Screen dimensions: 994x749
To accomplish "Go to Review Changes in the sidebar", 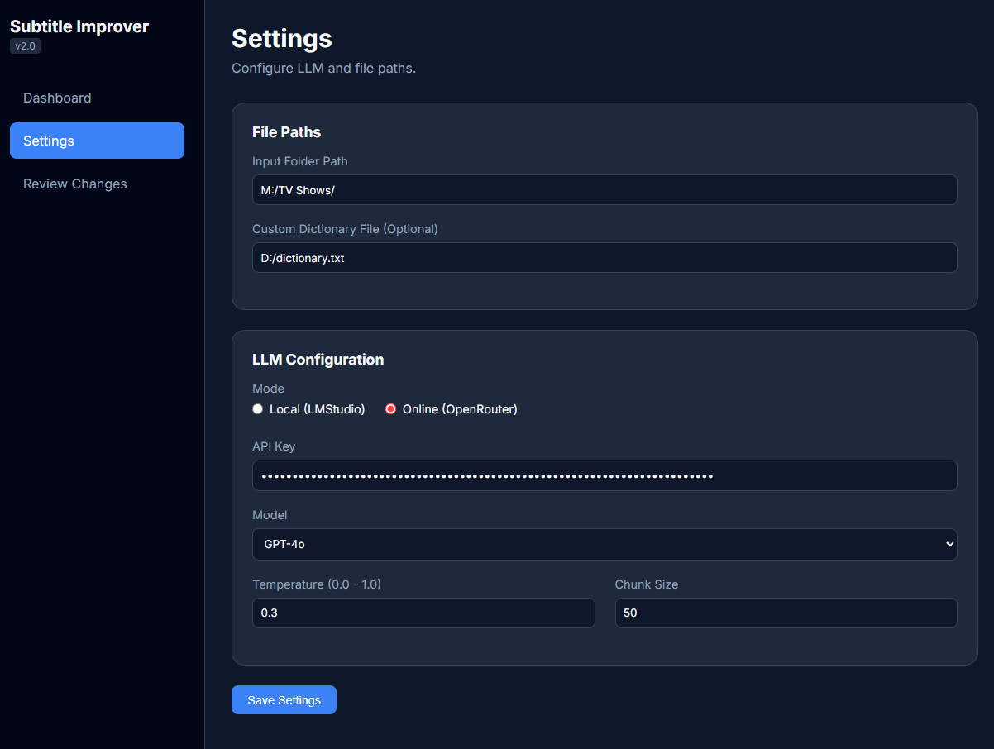I will (x=75, y=184).
